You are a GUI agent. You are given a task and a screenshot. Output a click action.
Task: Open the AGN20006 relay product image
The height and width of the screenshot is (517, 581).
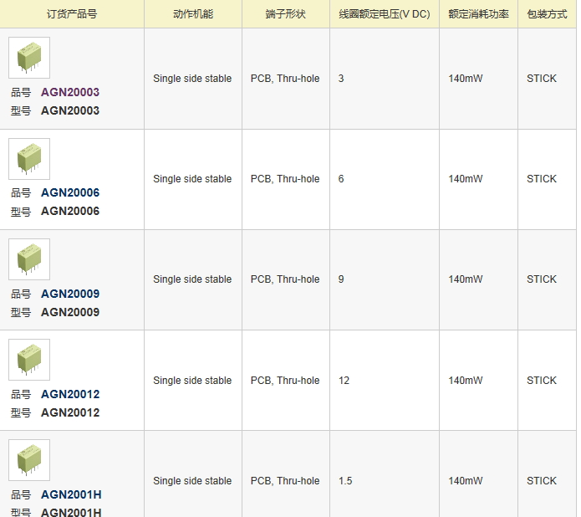pyautogui.click(x=29, y=158)
